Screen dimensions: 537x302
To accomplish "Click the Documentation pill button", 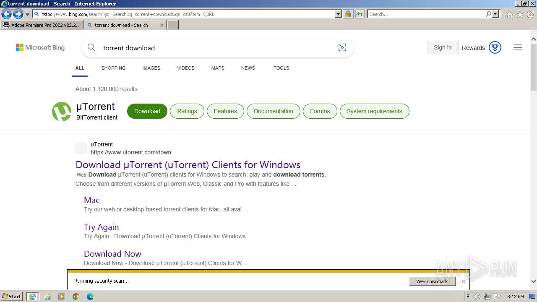I will point(274,111).
